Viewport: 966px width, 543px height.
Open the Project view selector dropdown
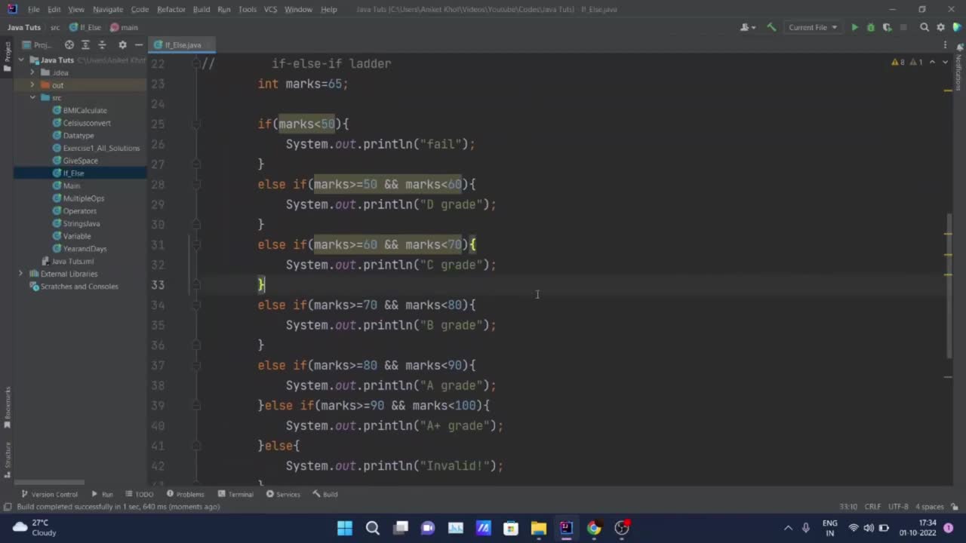[x=36, y=44]
